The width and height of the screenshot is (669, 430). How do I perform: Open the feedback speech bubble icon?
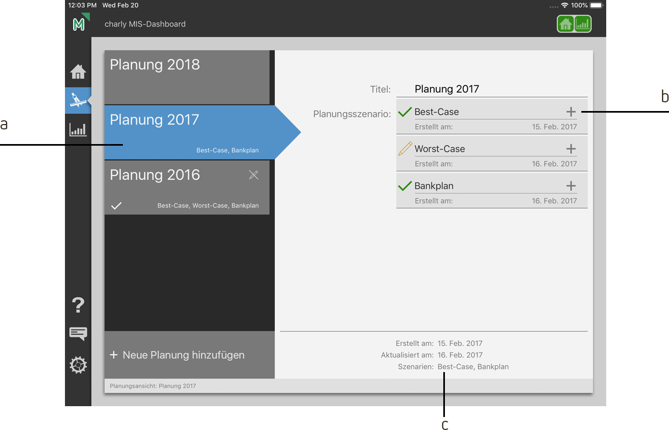[x=78, y=334]
